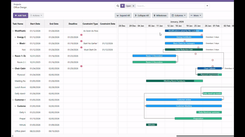Viewport: 245px width, 137px height.
Task: Open the search options dropdown arrow
Action: [207, 6]
